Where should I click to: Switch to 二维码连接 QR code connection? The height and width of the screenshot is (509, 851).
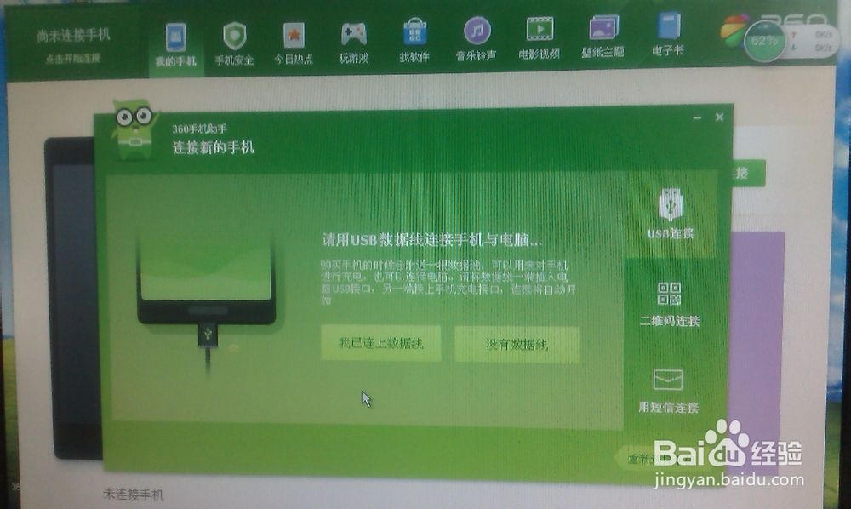(x=668, y=302)
